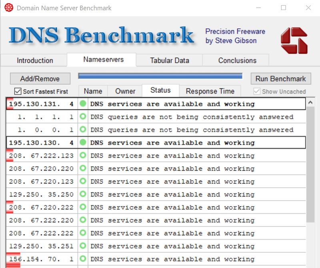The width and height of the screenshot is (320, 268).
Task: Click the scrollbar up arrow
Action: click(310, 103)
